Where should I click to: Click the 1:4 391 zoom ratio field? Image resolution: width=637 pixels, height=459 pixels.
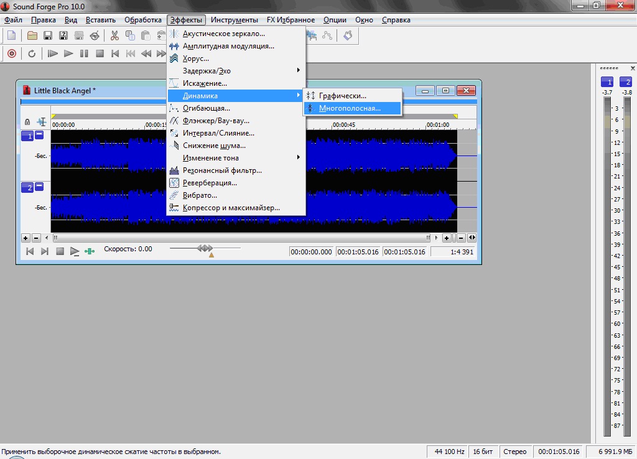tap(453, 252)
